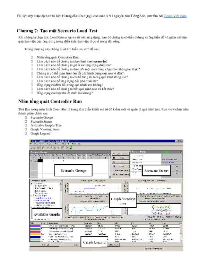Collapse the Runtime Graphs tree node
This screenshot has width=208, height=269.
coord(32,184)
